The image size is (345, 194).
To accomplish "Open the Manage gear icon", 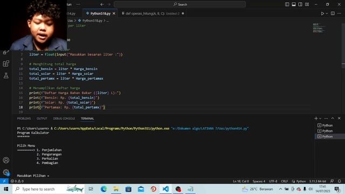I will [6, 172].
